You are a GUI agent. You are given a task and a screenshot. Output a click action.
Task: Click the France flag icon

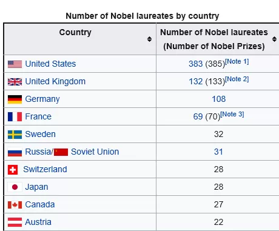click(x=15, y=117)
